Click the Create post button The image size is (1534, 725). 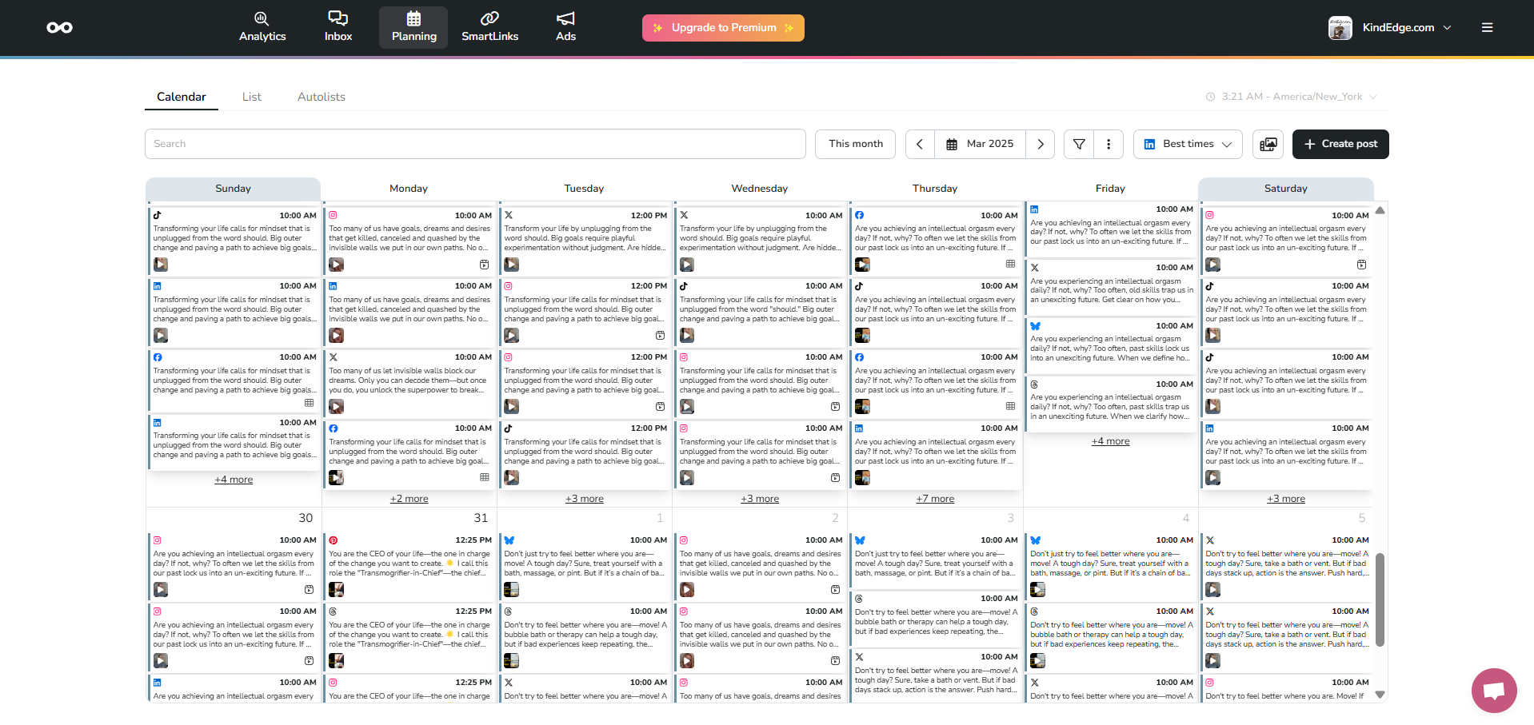pos(1340,144)
